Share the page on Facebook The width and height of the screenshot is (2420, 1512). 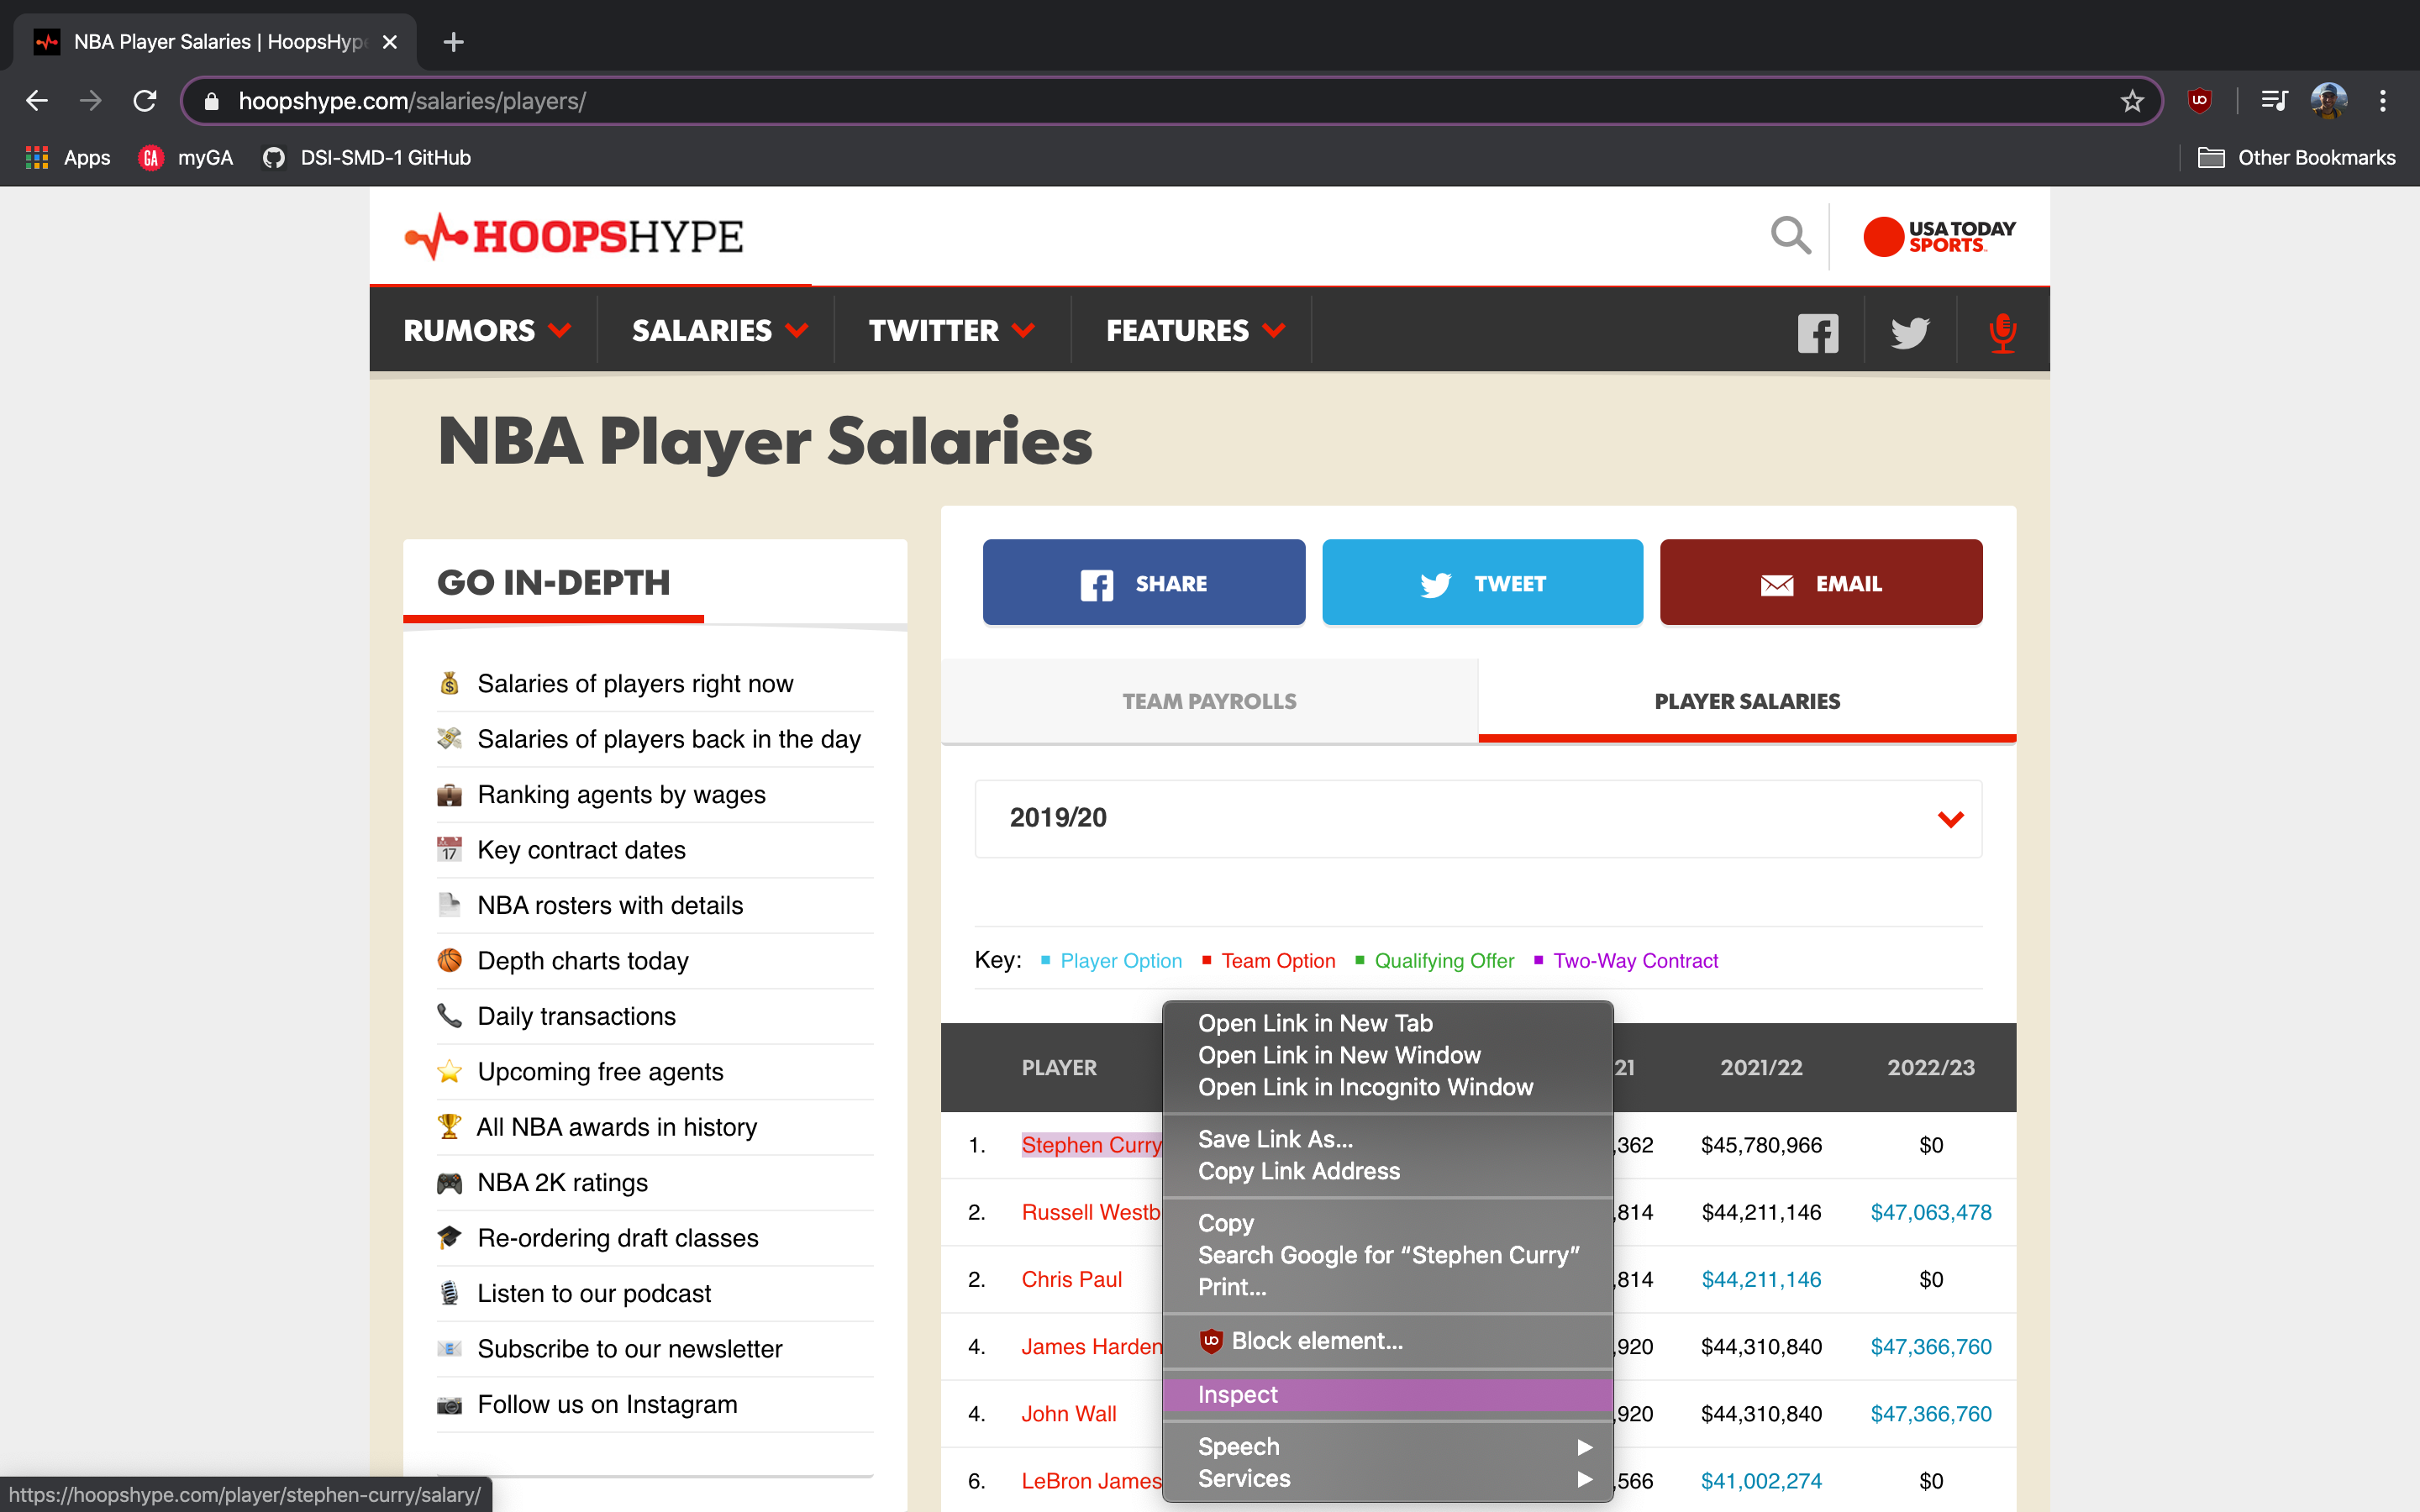pos(1144,583)
